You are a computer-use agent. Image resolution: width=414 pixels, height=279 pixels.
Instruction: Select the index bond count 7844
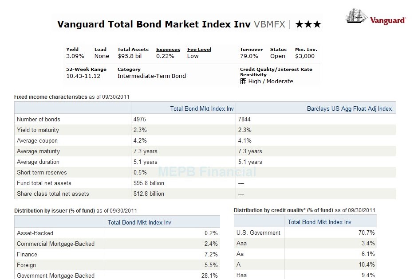tap(244, 119)
